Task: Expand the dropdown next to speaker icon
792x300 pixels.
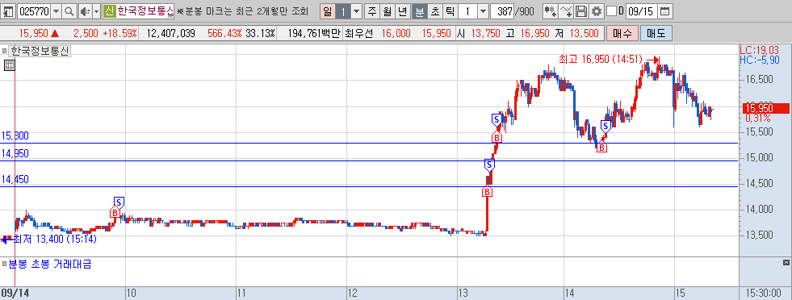Action: (96, 11)
